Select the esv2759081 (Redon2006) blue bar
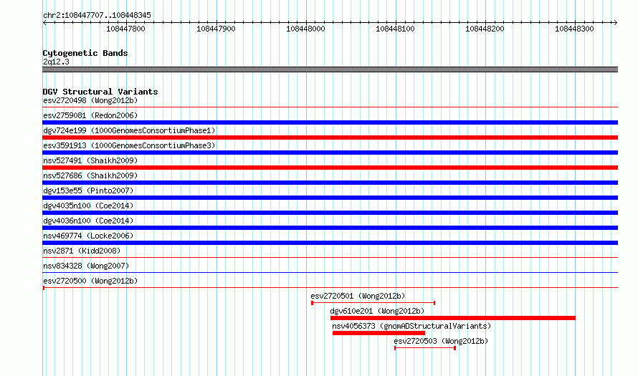 [330, 122]
